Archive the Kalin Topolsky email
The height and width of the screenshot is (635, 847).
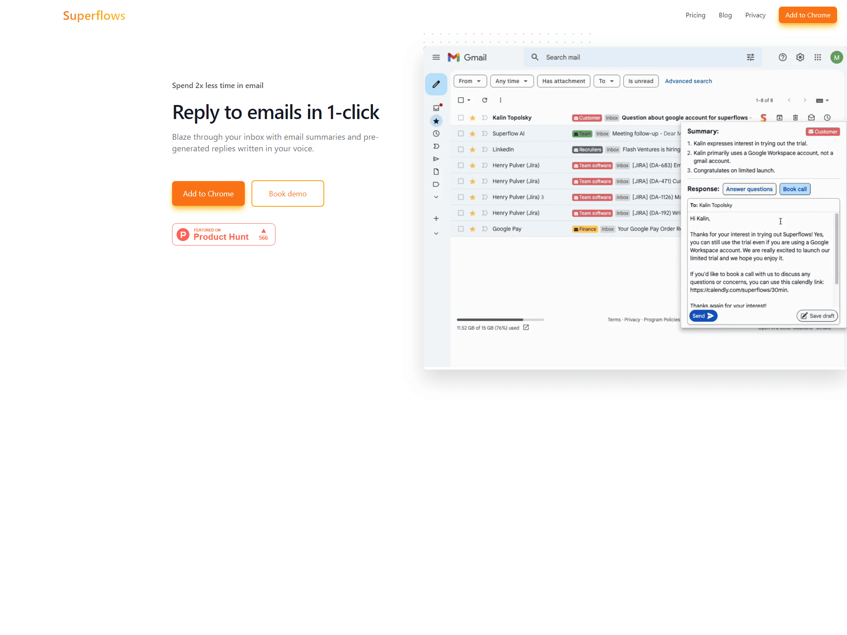point(780,118)
